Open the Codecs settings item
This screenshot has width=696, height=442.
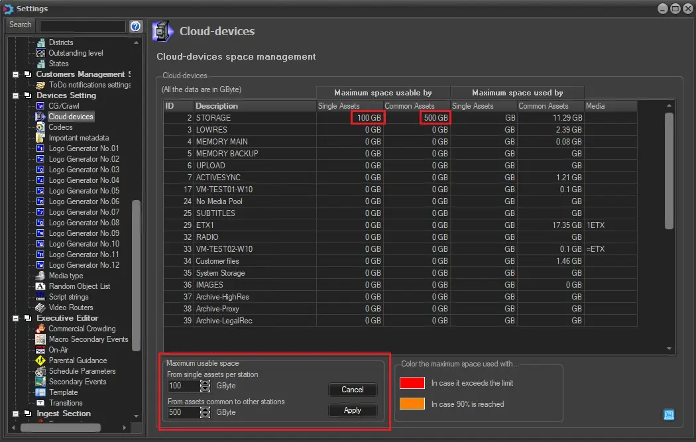coord(60,127)
